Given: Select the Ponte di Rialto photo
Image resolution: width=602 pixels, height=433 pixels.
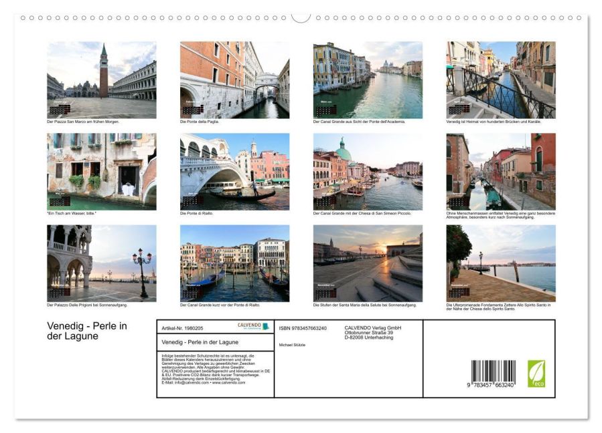Looking at the screenshot, I should point(234,171).
